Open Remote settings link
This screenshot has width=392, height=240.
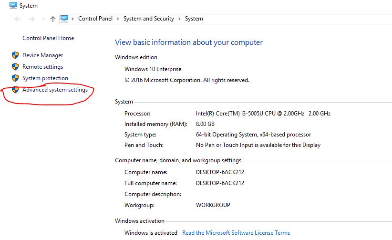43,67
